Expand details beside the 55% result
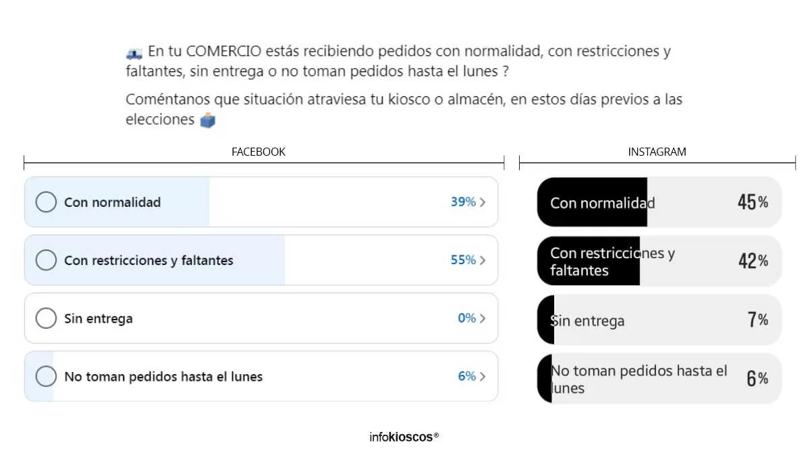810x455 pixels. coord(482,260)
